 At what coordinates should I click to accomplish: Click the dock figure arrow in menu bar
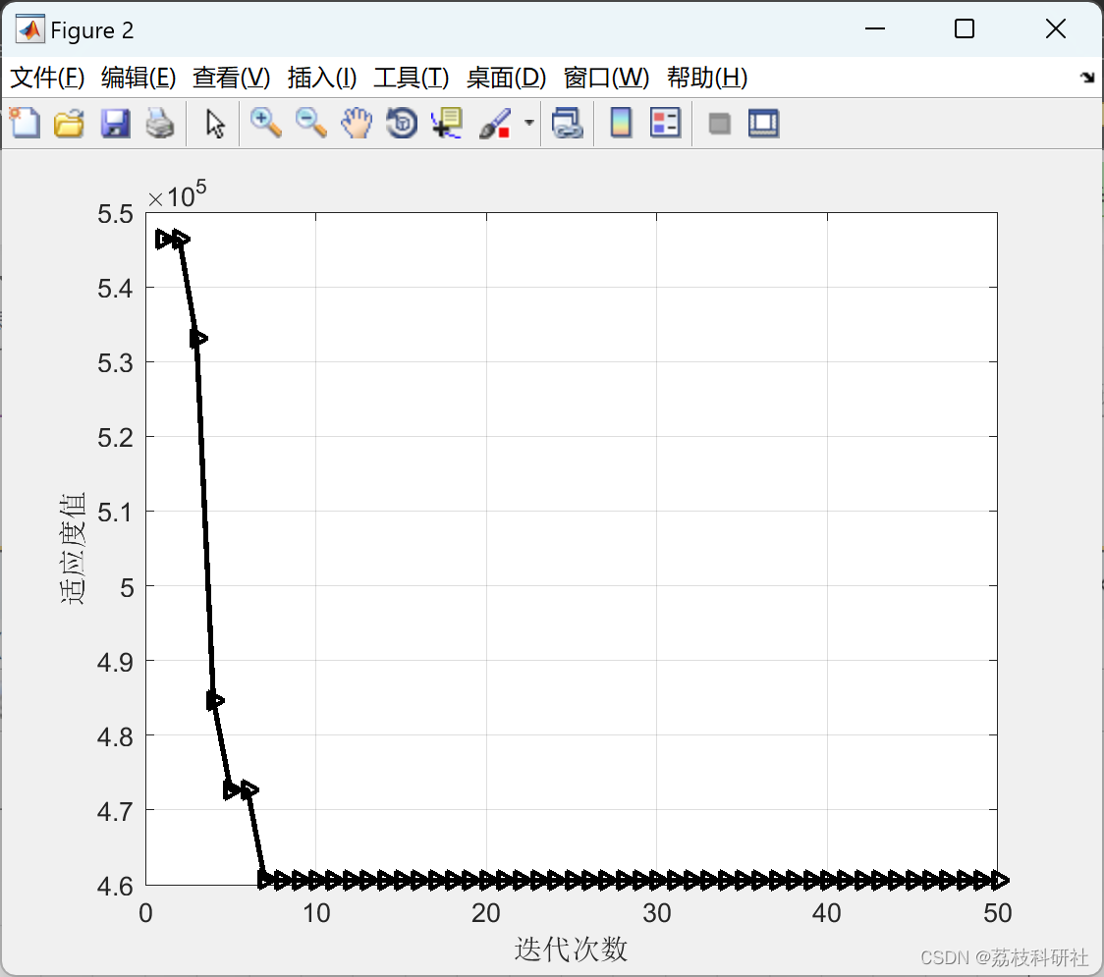(1088, 78)
